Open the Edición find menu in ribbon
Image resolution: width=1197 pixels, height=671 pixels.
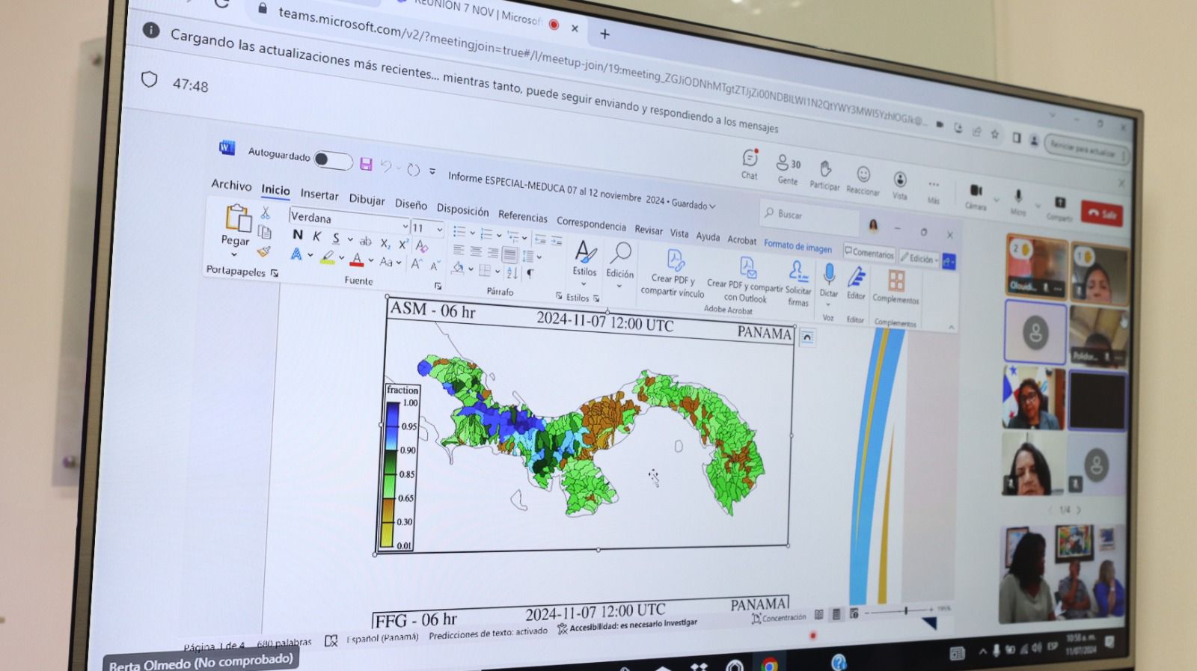coord(620,263)
